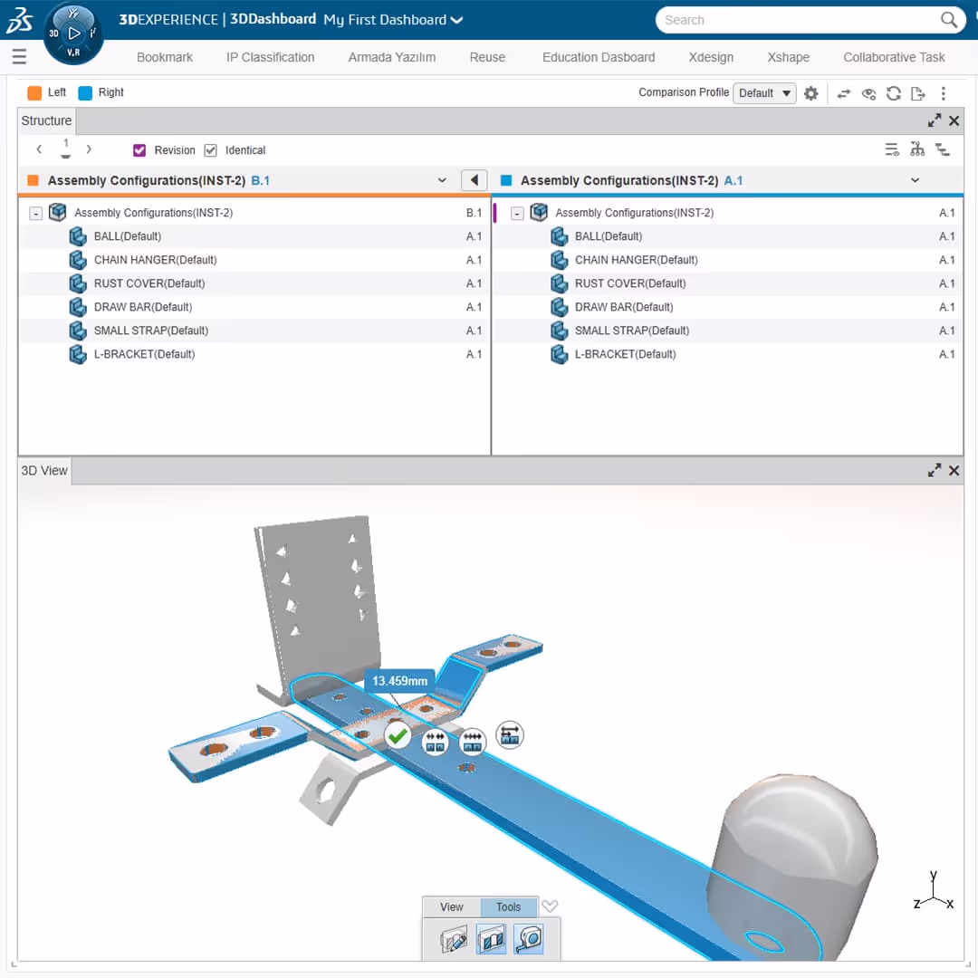Click the Dassault Systèmes 3DS logo
Image resolution: width=978 pixels, height=978 pixels.
20,21
